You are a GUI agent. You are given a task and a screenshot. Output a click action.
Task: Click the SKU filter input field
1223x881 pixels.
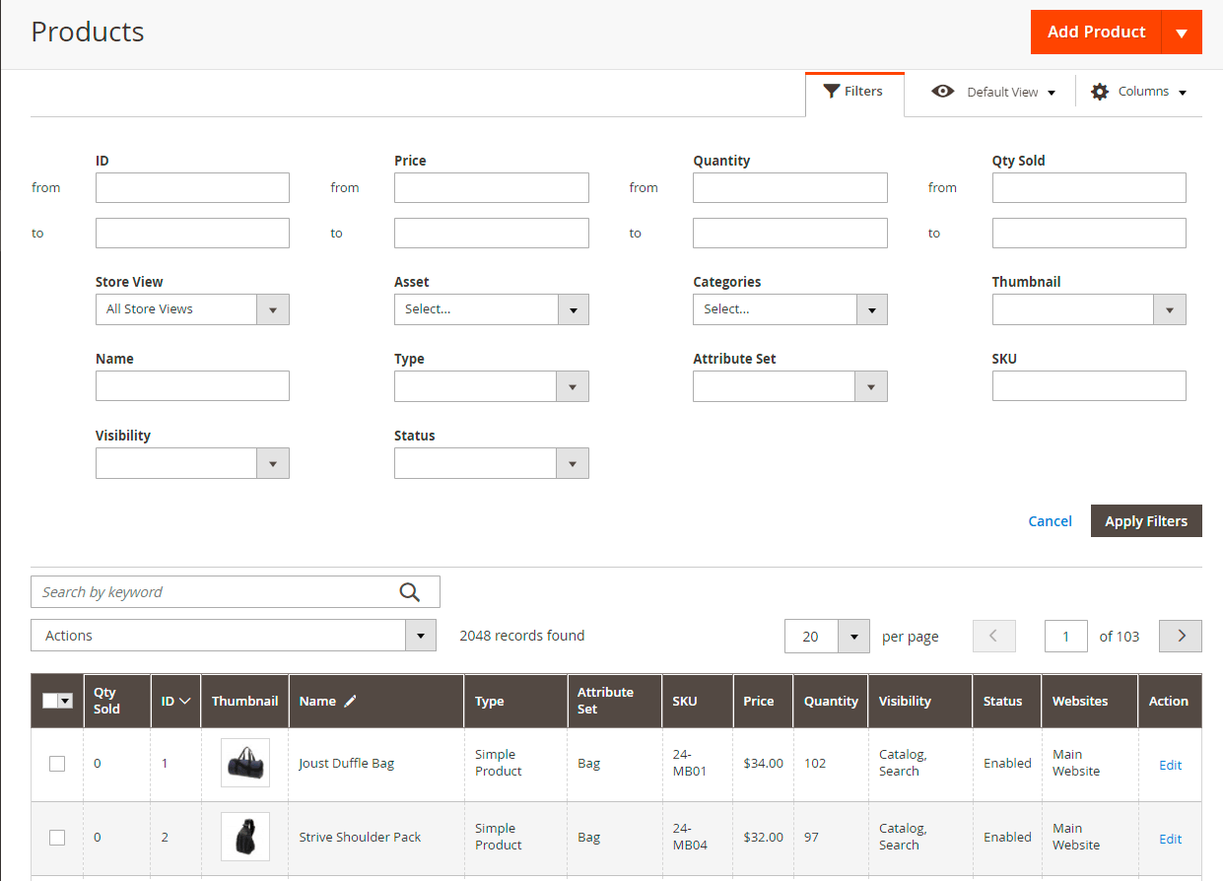(1089, 386)
